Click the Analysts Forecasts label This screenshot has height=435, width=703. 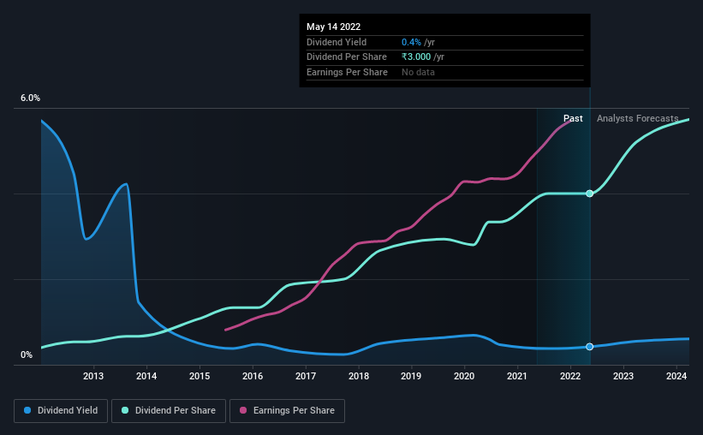pyautogui.click(x=638, y=118)
